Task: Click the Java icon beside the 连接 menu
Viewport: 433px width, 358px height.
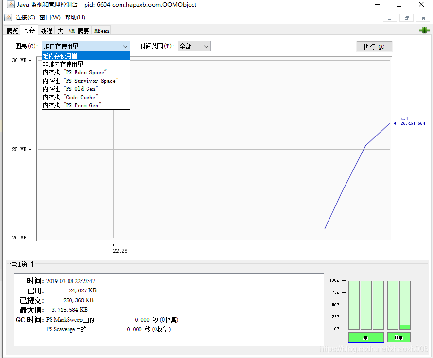Action: coord(8,17)
